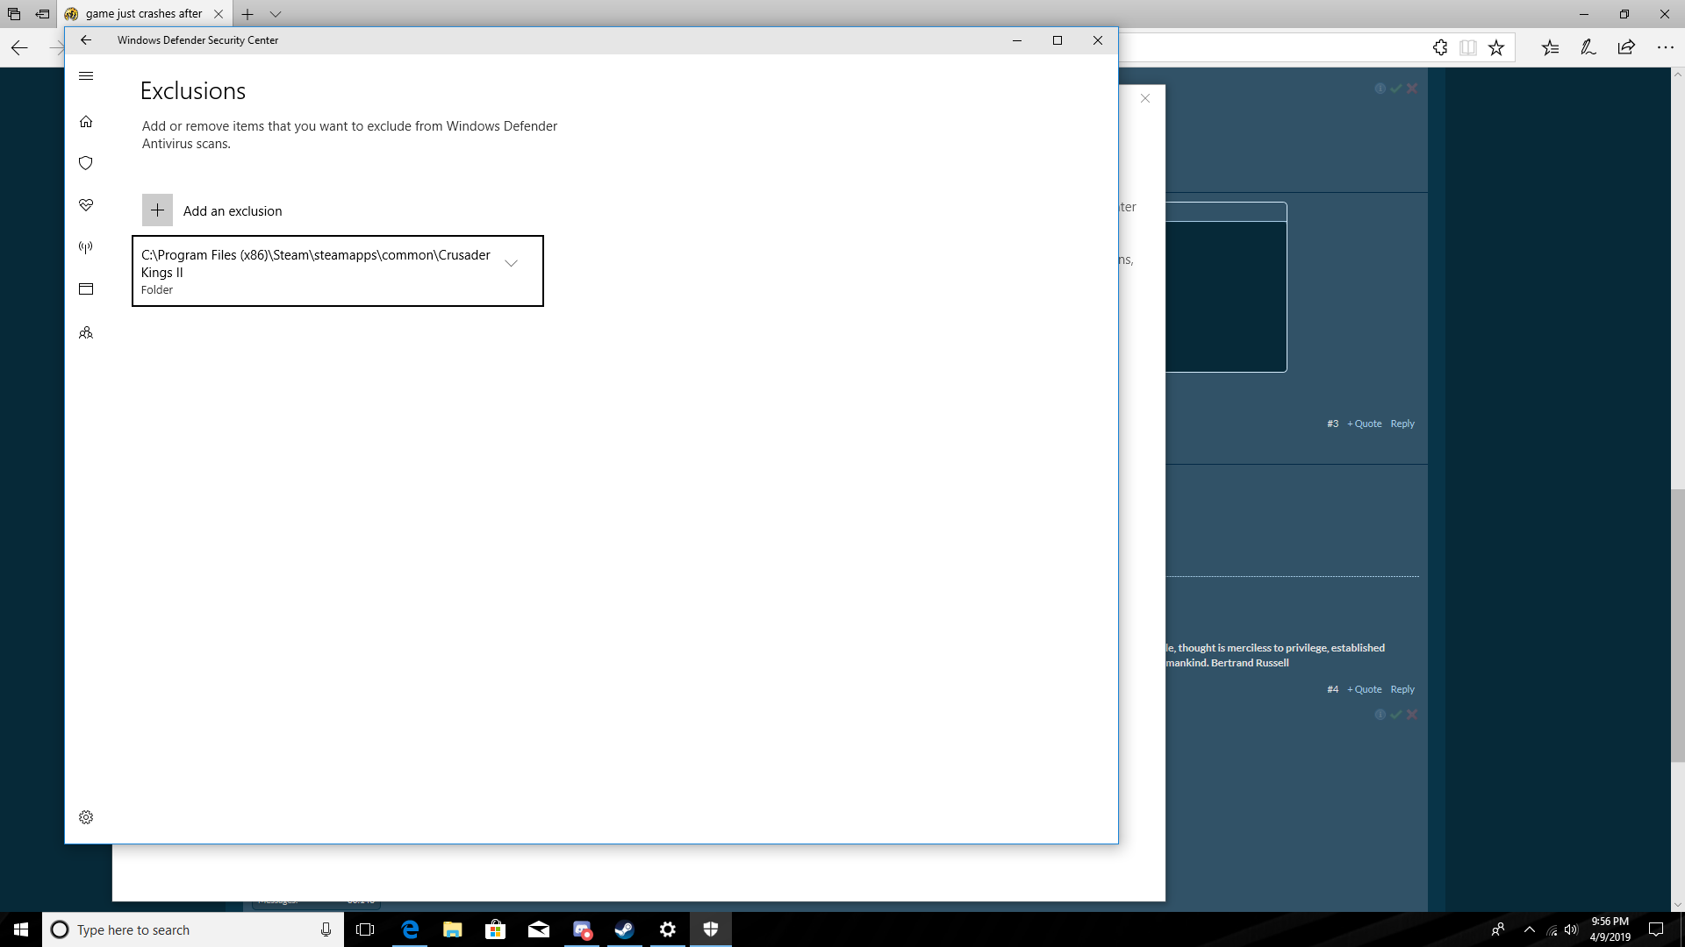The height and width of the screenshot is (947, 1685).
Task: Open the volume control in tray
Action: click(x=1571, y=929)
